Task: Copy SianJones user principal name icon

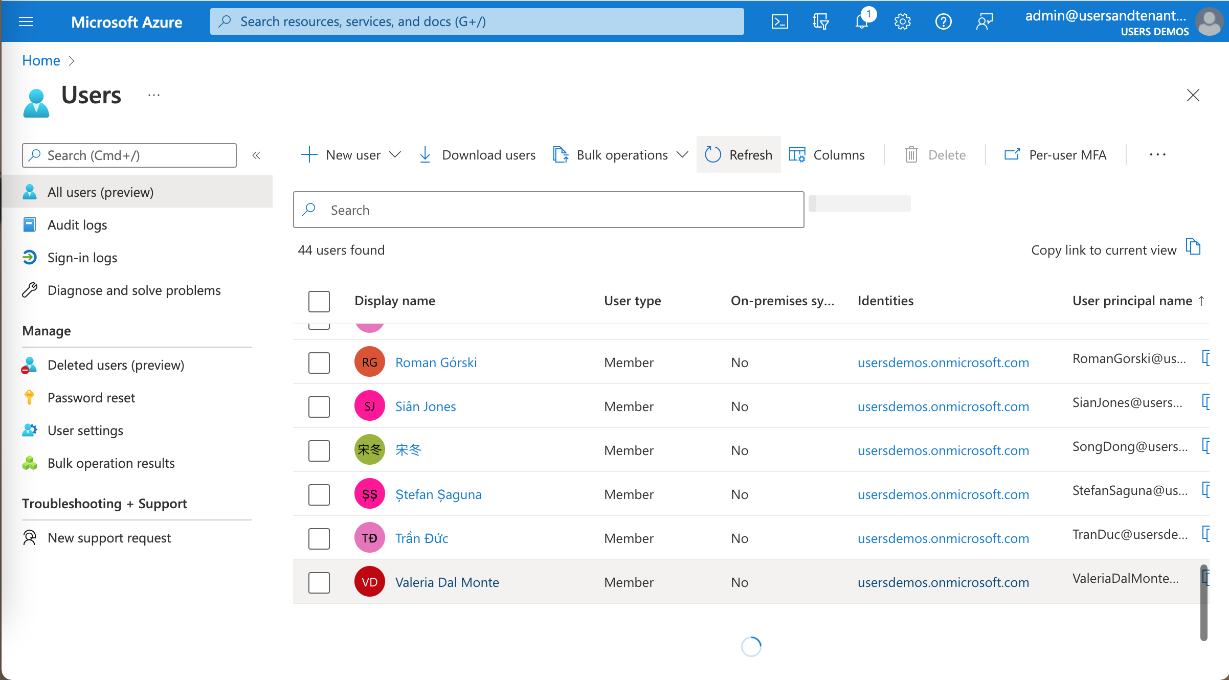Action: (x=1206, y=401)
